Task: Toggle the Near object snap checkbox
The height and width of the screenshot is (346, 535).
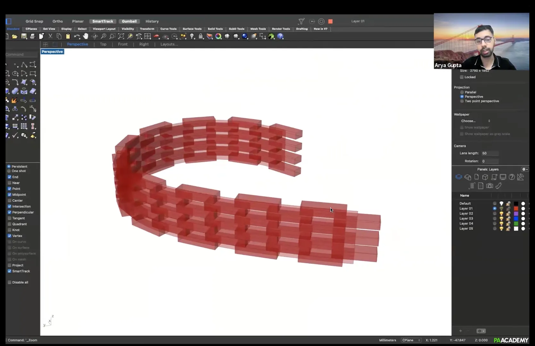Action: pos(10,183)
